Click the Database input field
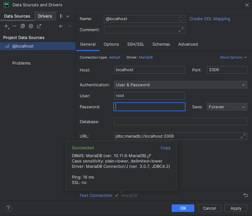Screen dimensions: 252x216 click(x=180, y=122)
